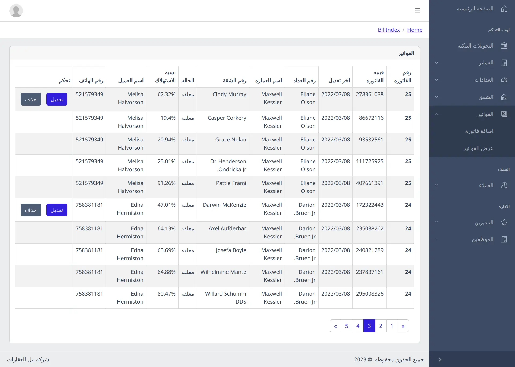Expand the الشقق menu chevron
Screen dimensions: 515x367
(x=436, y=97)
